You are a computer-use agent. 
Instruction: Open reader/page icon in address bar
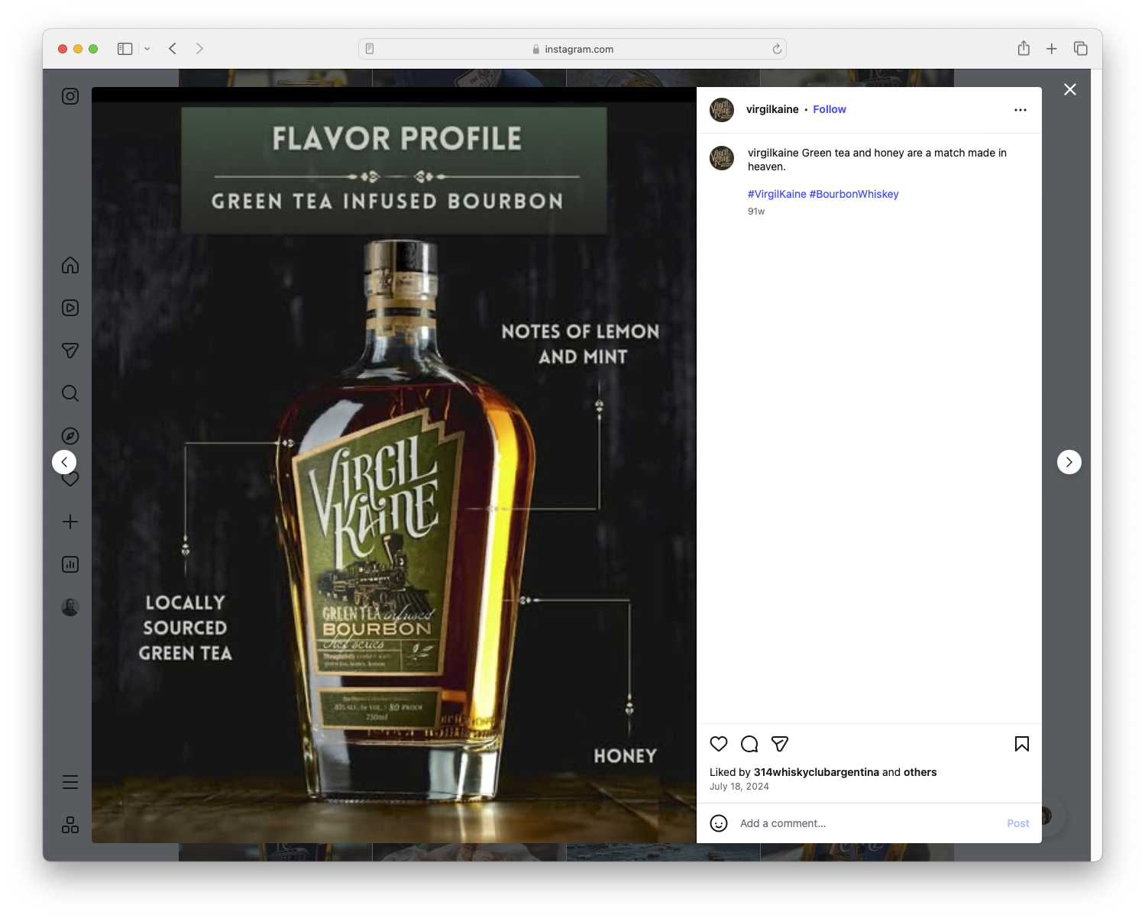pyautogui.click(x=370, y=49)
